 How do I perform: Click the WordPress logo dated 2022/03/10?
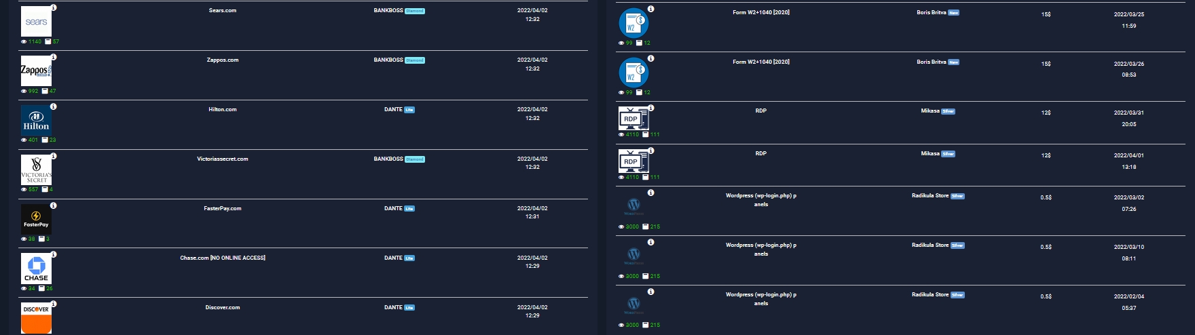(633, 255)
